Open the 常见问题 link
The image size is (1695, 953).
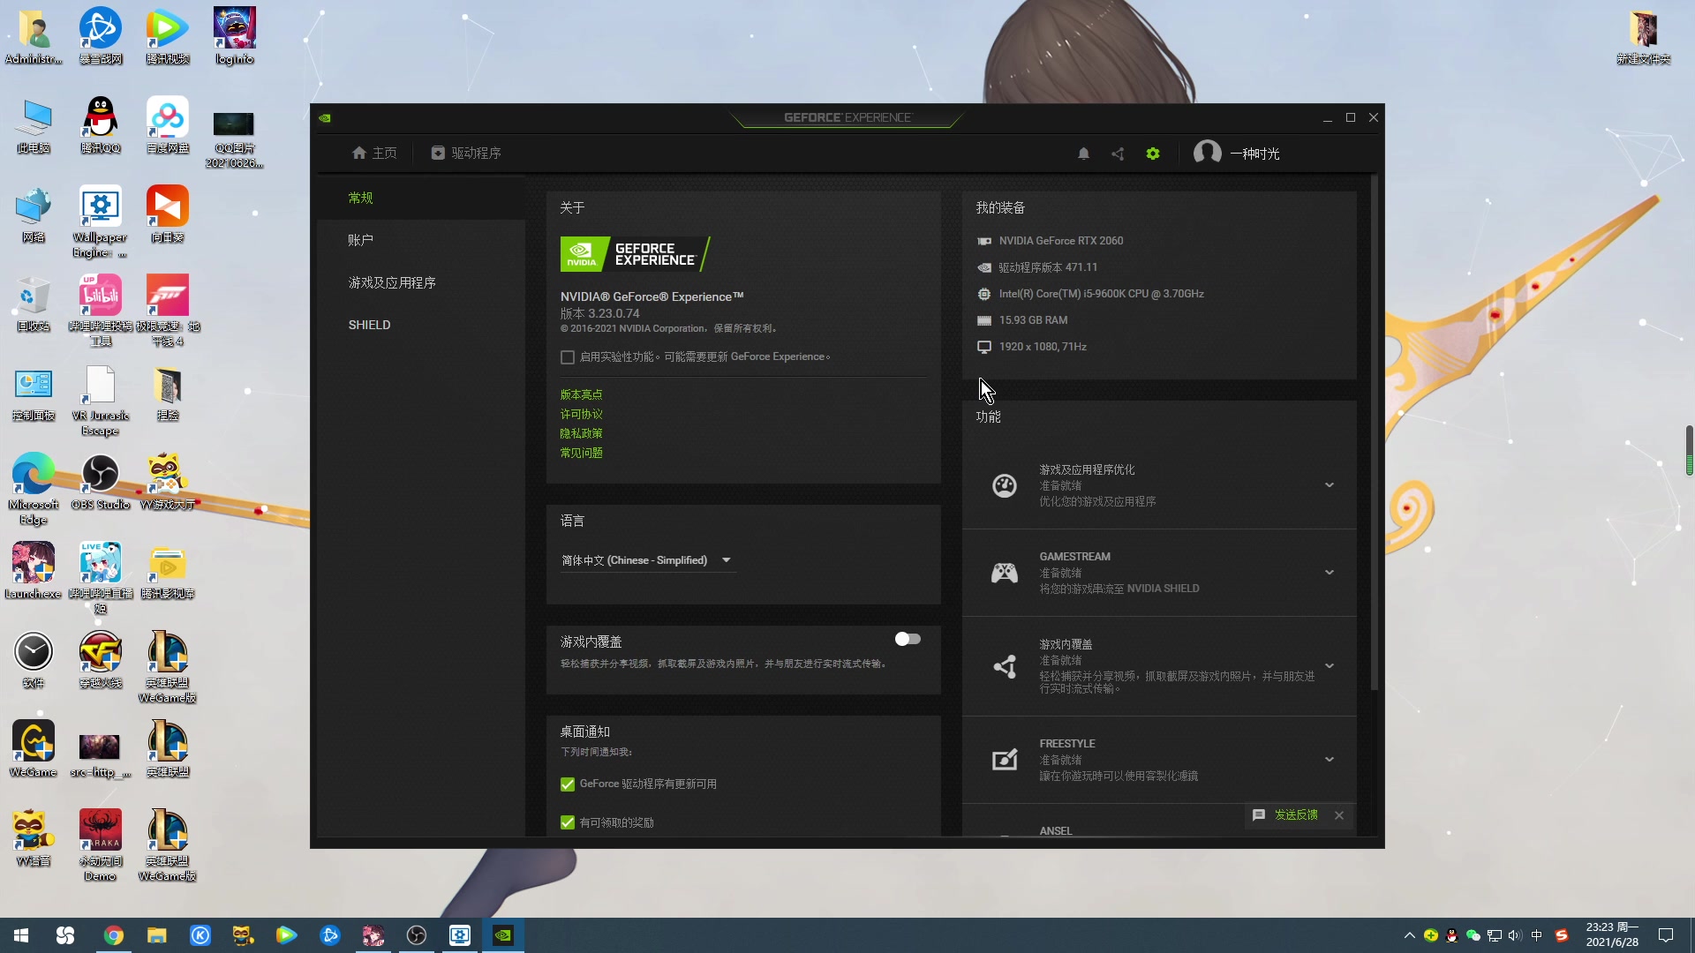point(581,453)
